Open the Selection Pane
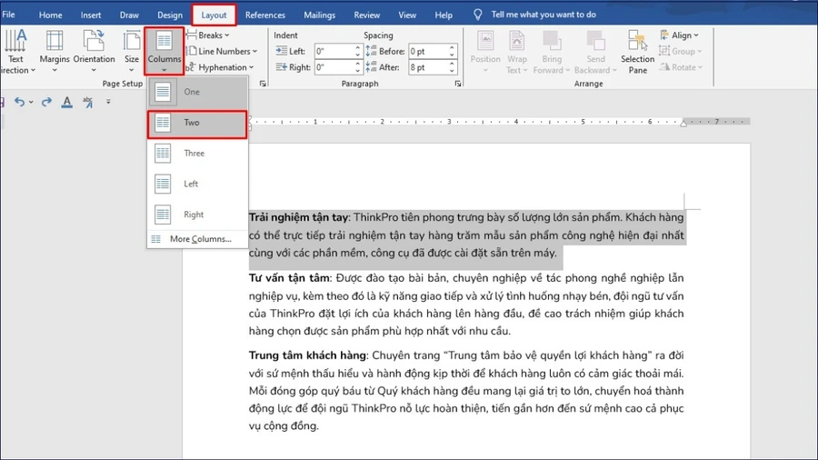Image resolution: width=818 pixels, height=460 pixels. point(637,51)
